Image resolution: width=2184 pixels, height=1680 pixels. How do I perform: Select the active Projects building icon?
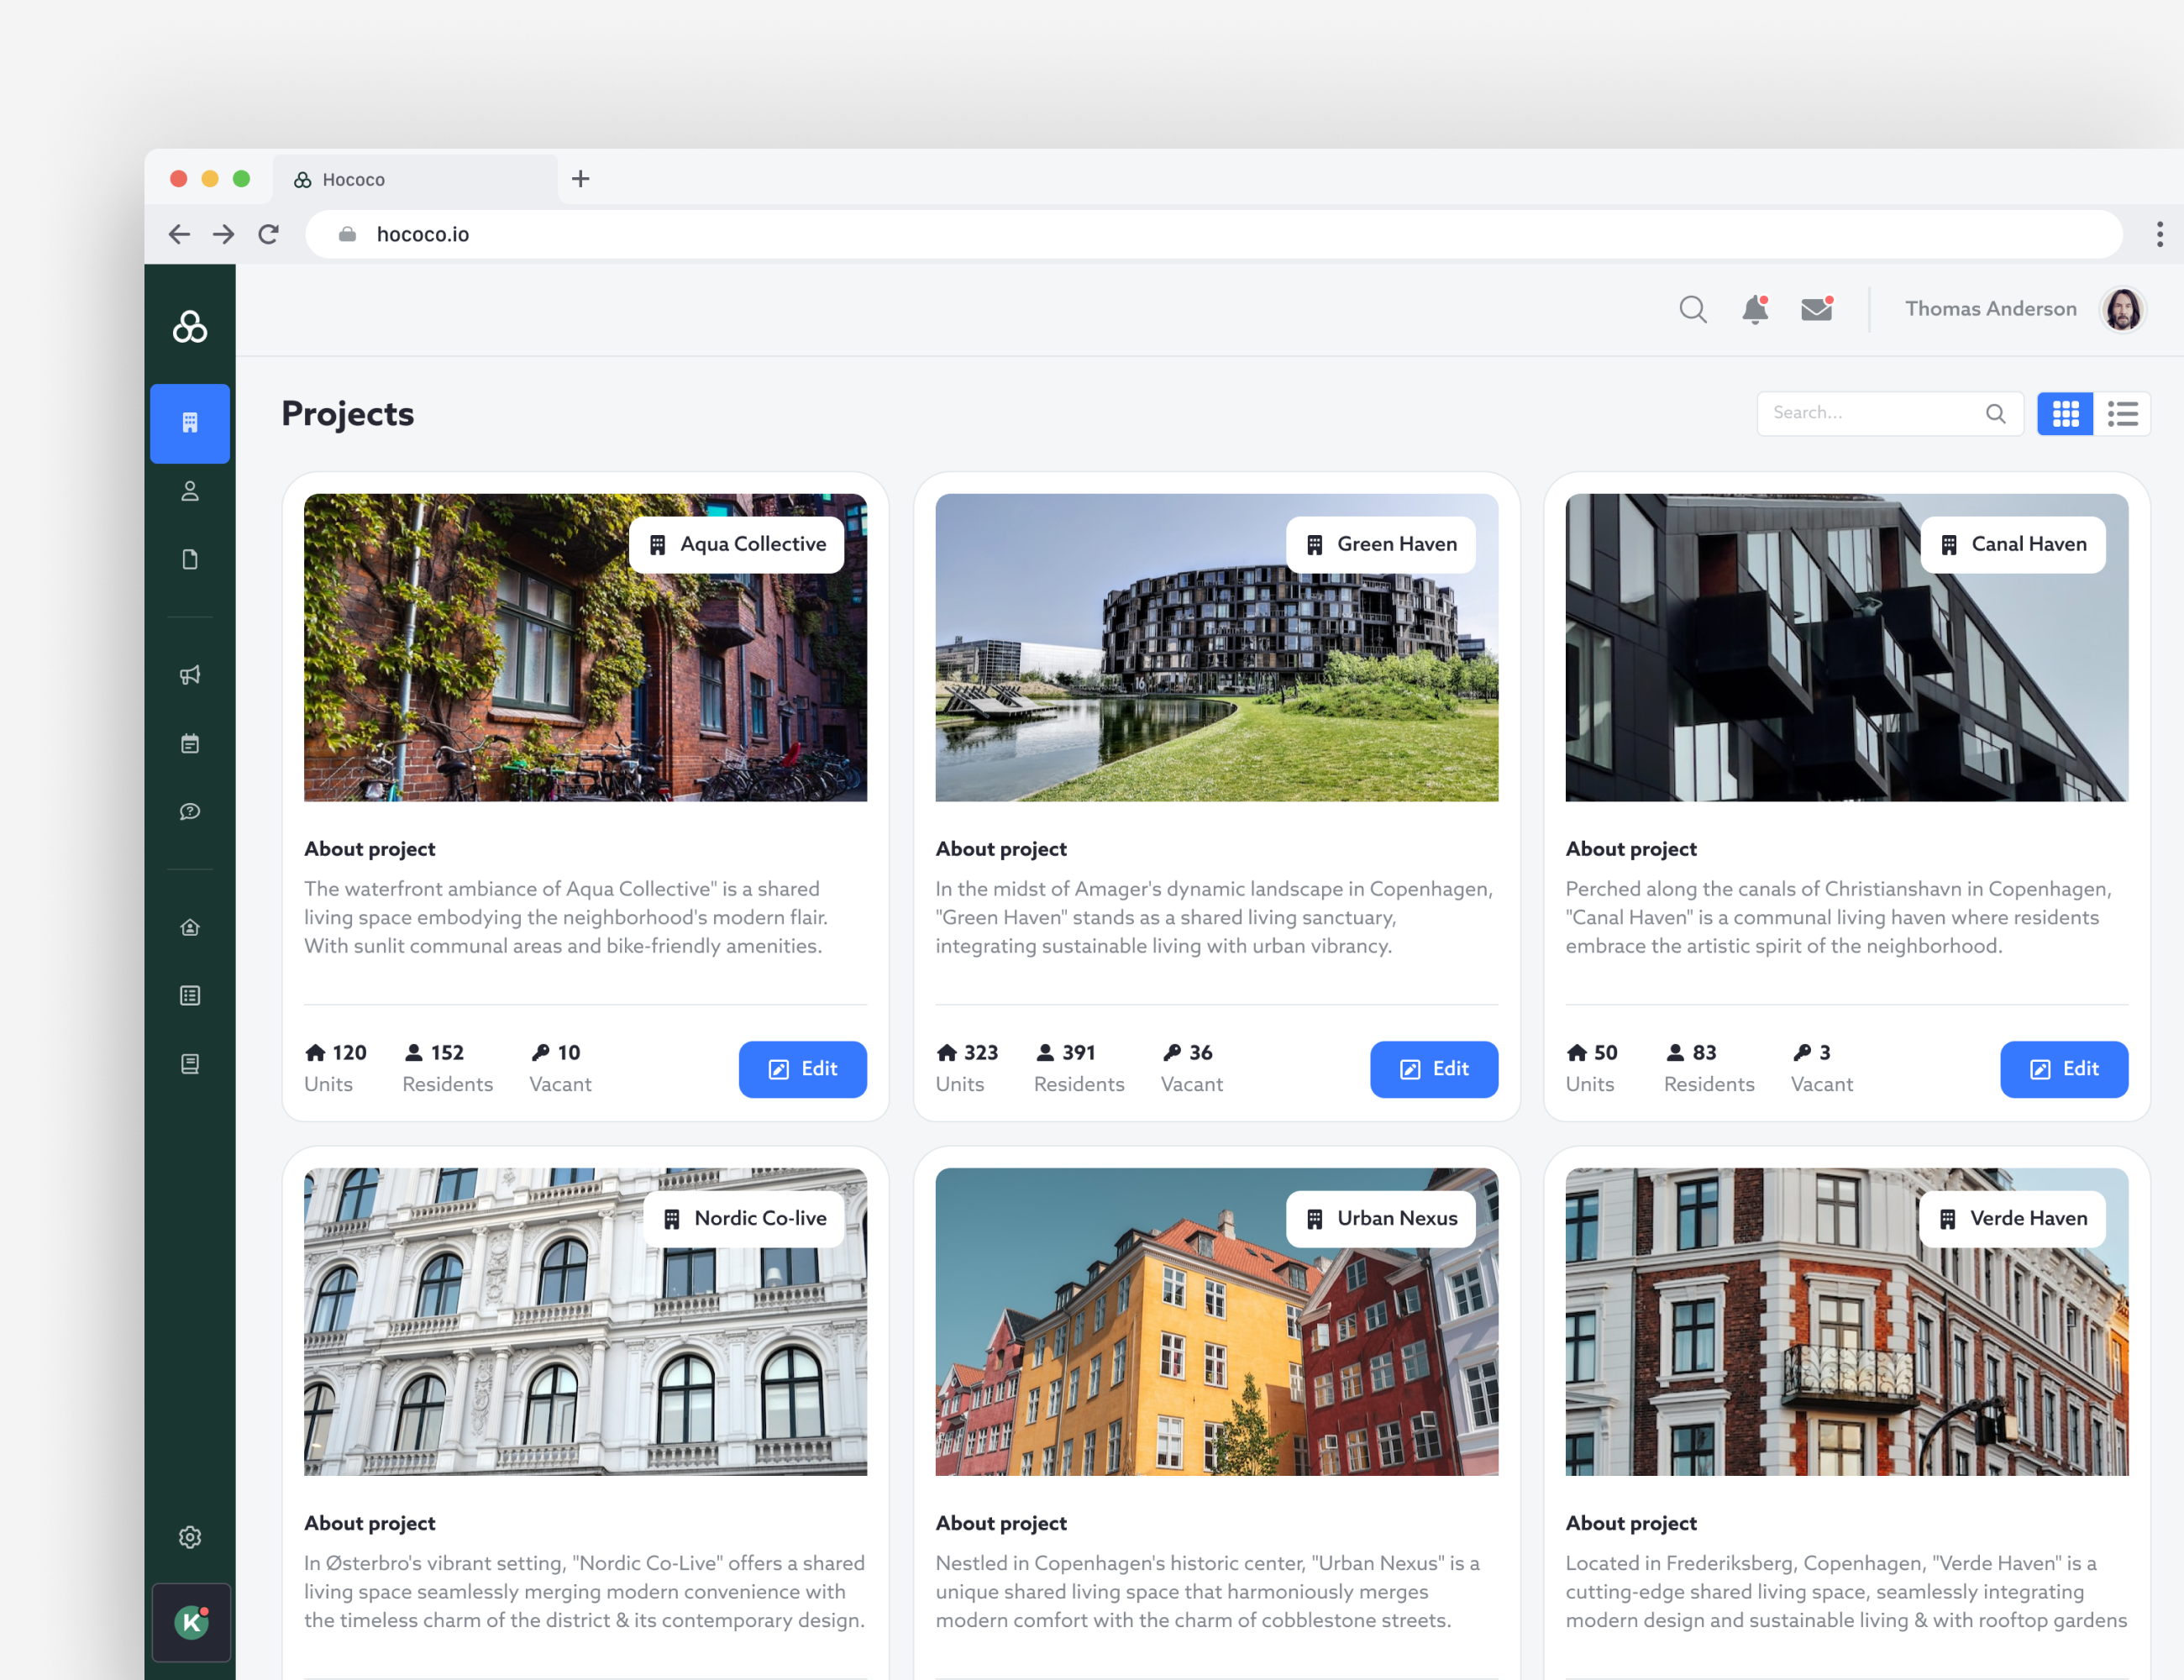[x=190, y=423]
